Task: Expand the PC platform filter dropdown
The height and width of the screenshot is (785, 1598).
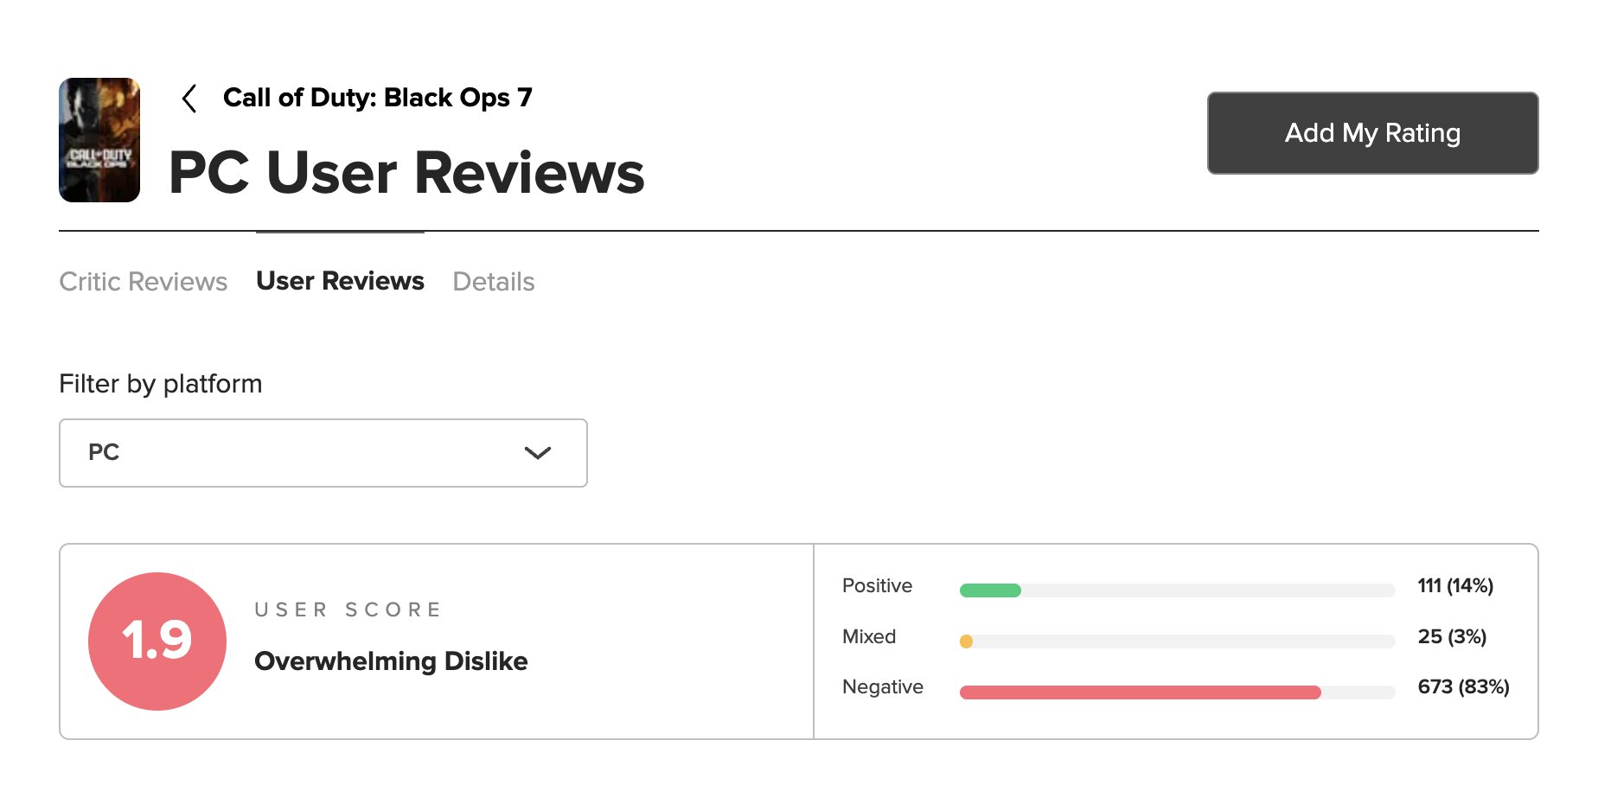Action: [x=323, y=453]
